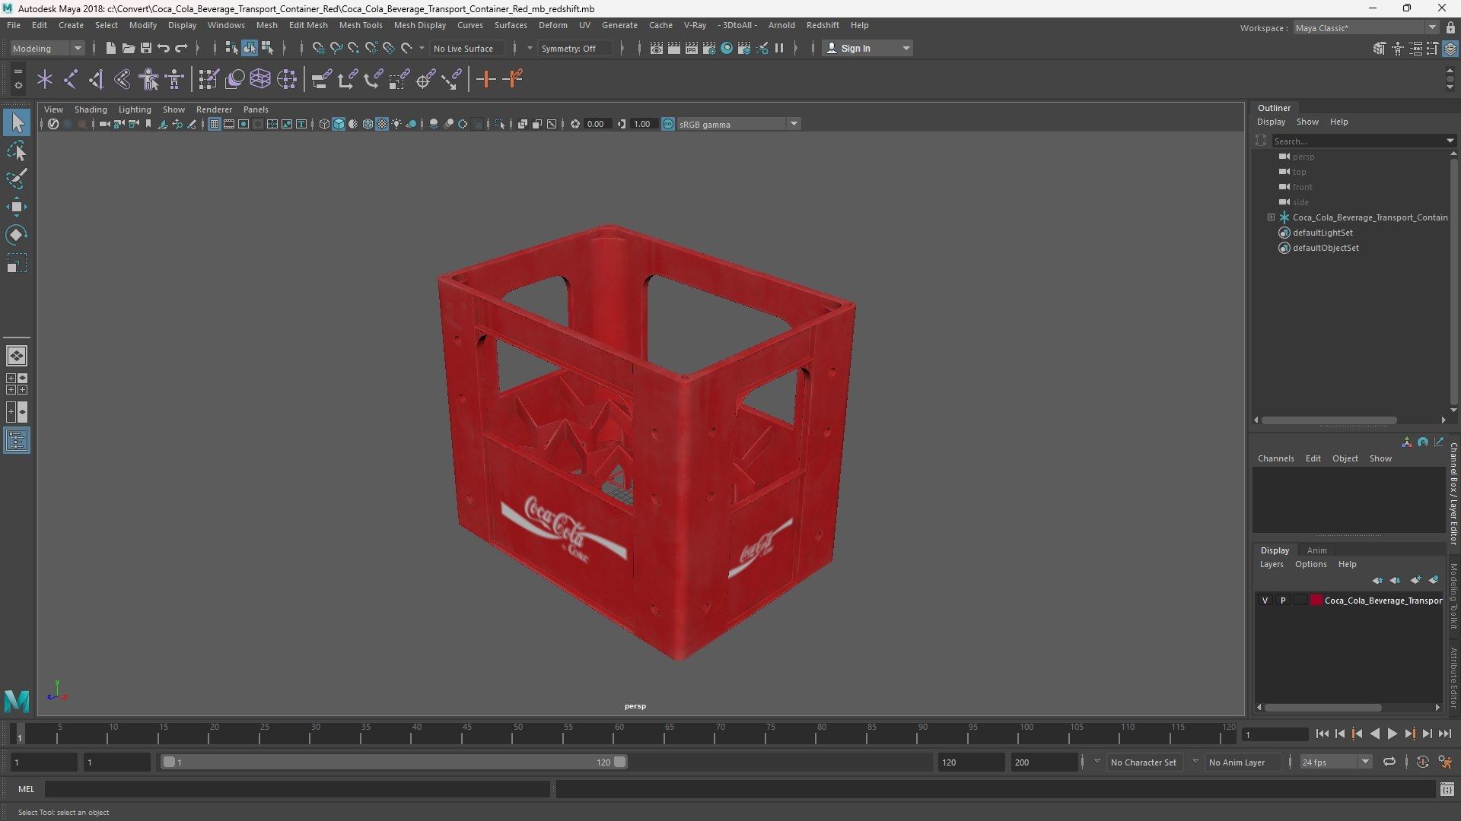
Task: Click the time range slider bar
Action: [x=393, y=762]
